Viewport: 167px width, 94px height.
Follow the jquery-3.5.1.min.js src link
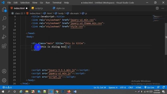62,70
